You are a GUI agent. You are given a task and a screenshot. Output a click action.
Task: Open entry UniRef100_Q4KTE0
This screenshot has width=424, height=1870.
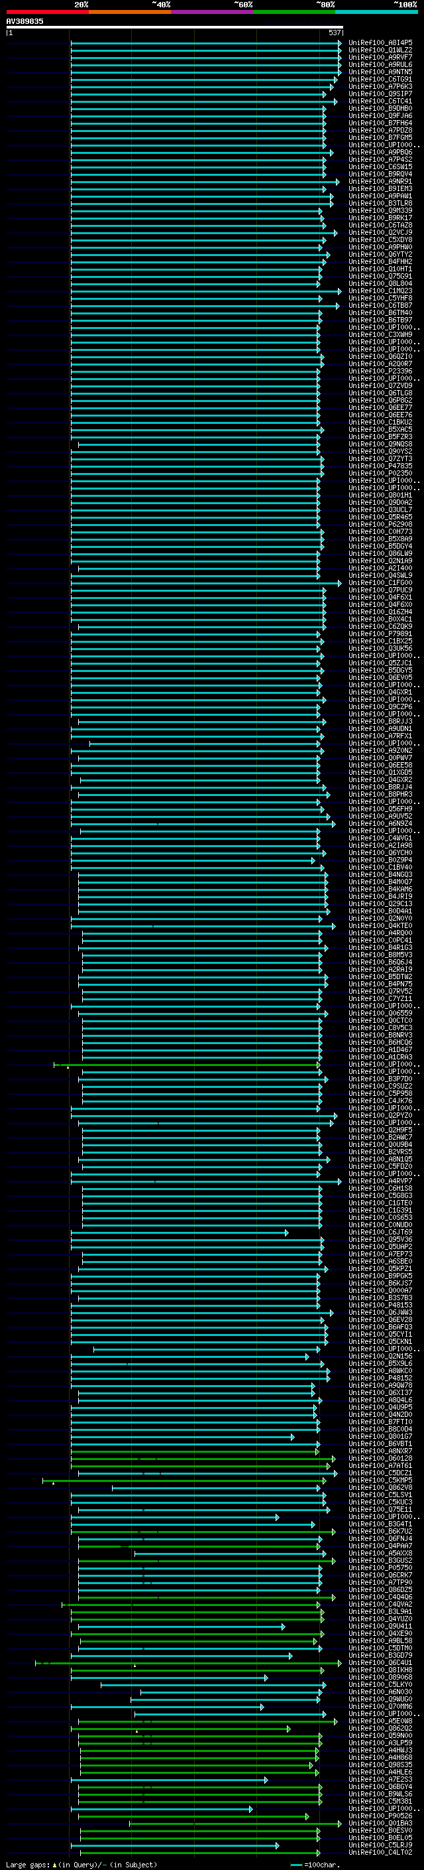(380, 925)
